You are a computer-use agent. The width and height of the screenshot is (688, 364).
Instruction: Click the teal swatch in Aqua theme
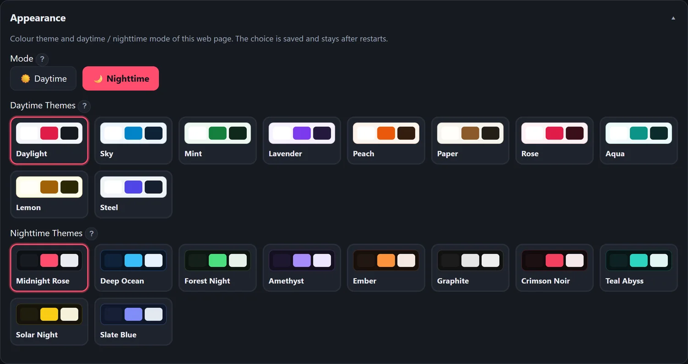pos(639,133)
